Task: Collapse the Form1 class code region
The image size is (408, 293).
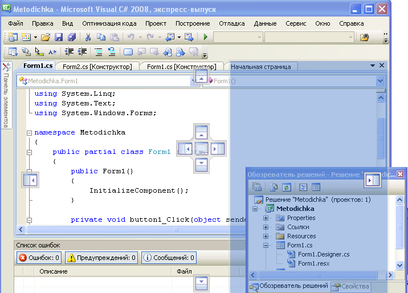Action: coord(30,152)
